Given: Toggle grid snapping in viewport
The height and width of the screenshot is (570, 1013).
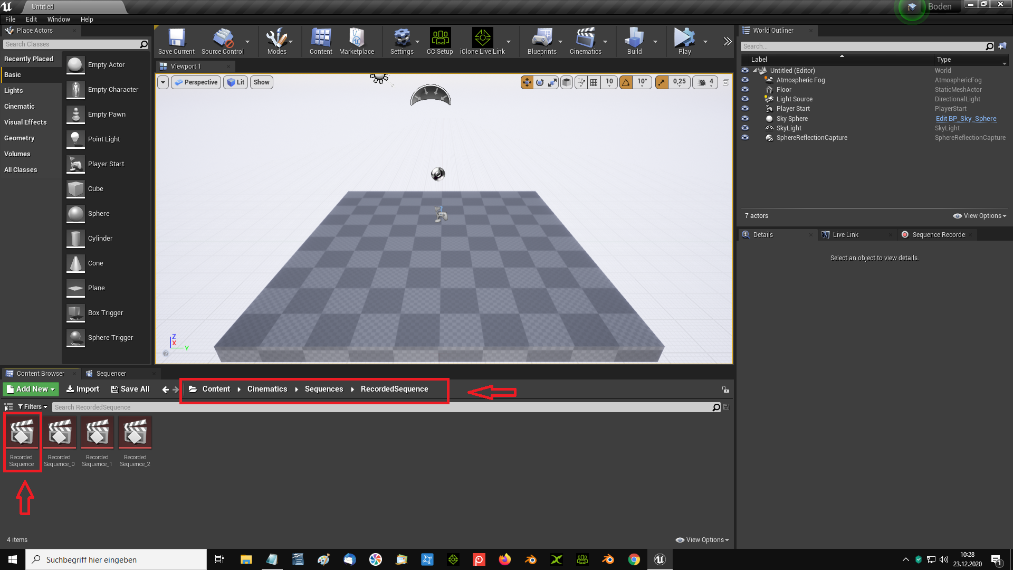Looking at the screenshot, I should click(594, 82).
